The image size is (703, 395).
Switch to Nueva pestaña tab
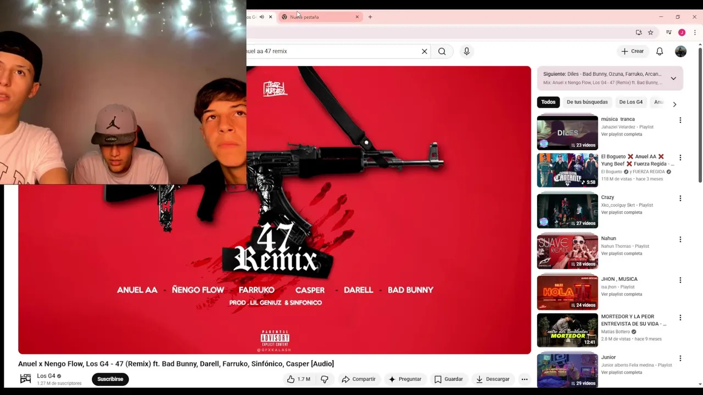(319, 17)
